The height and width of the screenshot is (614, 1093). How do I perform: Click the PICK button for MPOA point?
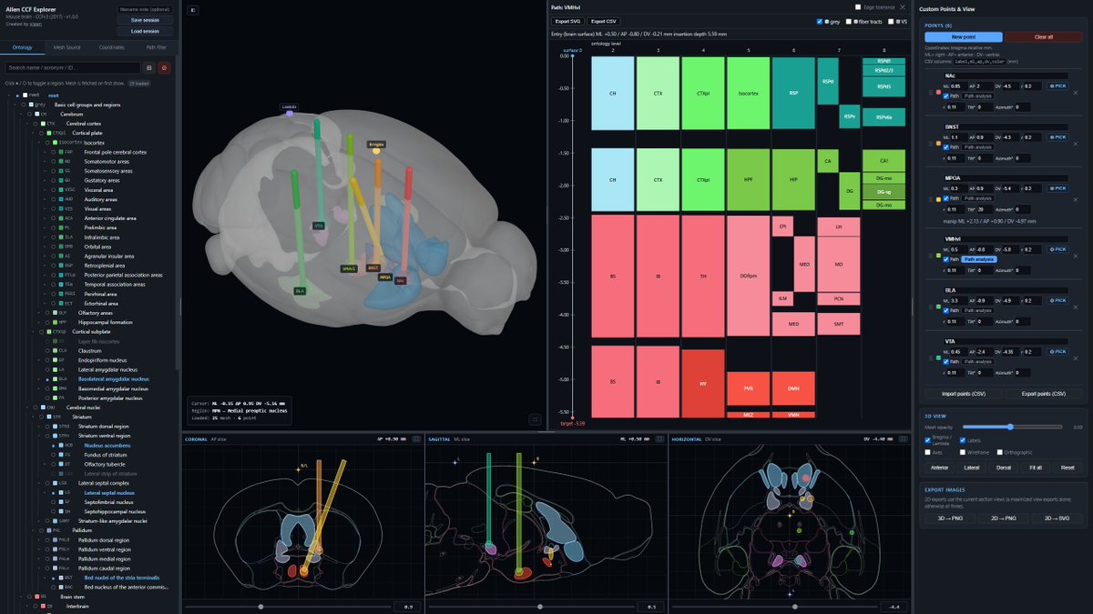[x=1058, y=188]
